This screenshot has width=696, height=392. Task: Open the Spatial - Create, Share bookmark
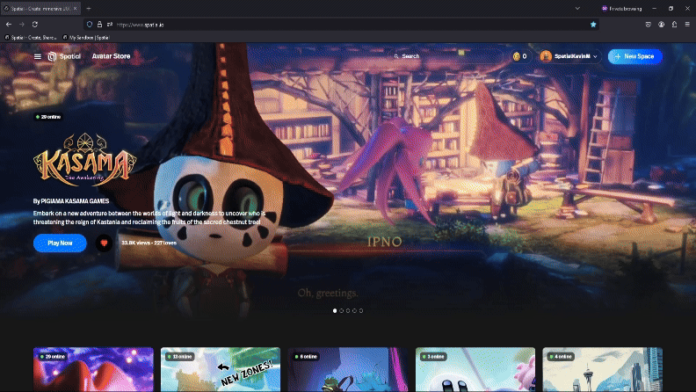point(30,38)
